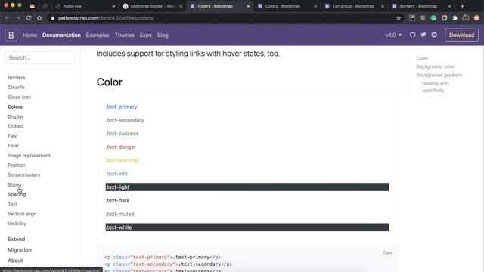The image size is (484, 272).
Task: Open the GitHub icon link
Action: coord(412,36)
